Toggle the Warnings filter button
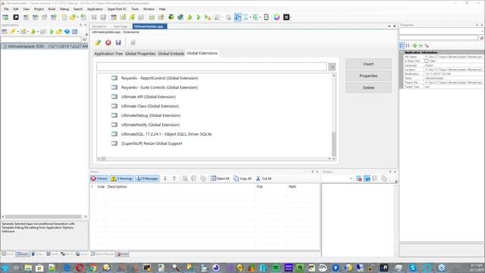The image size is (485, 273). click(122, 179)
